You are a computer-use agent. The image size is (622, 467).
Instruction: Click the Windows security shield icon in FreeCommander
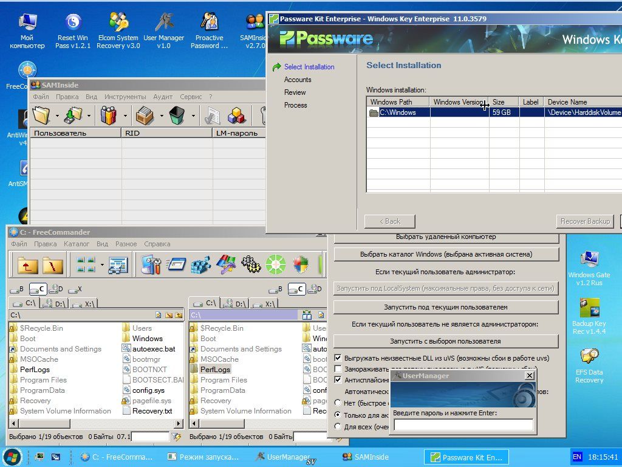301,265
